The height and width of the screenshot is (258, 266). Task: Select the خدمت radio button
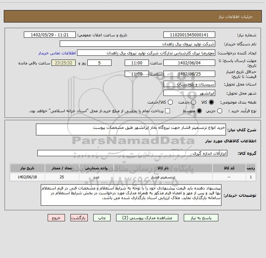pyautogui.click(x=193, y=102)
